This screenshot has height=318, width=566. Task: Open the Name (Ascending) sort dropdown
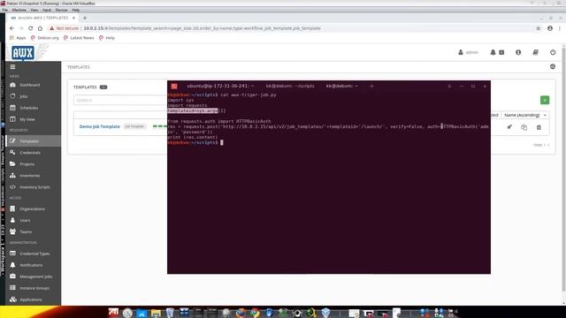click(524, 115)
